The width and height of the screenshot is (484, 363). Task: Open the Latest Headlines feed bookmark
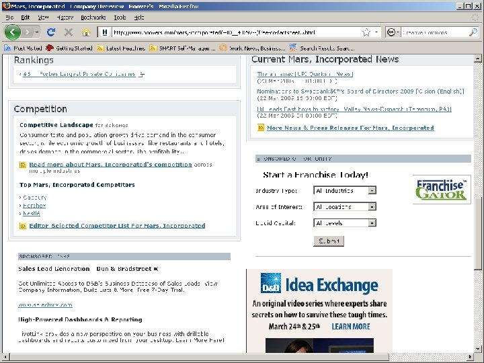(121, 48)
